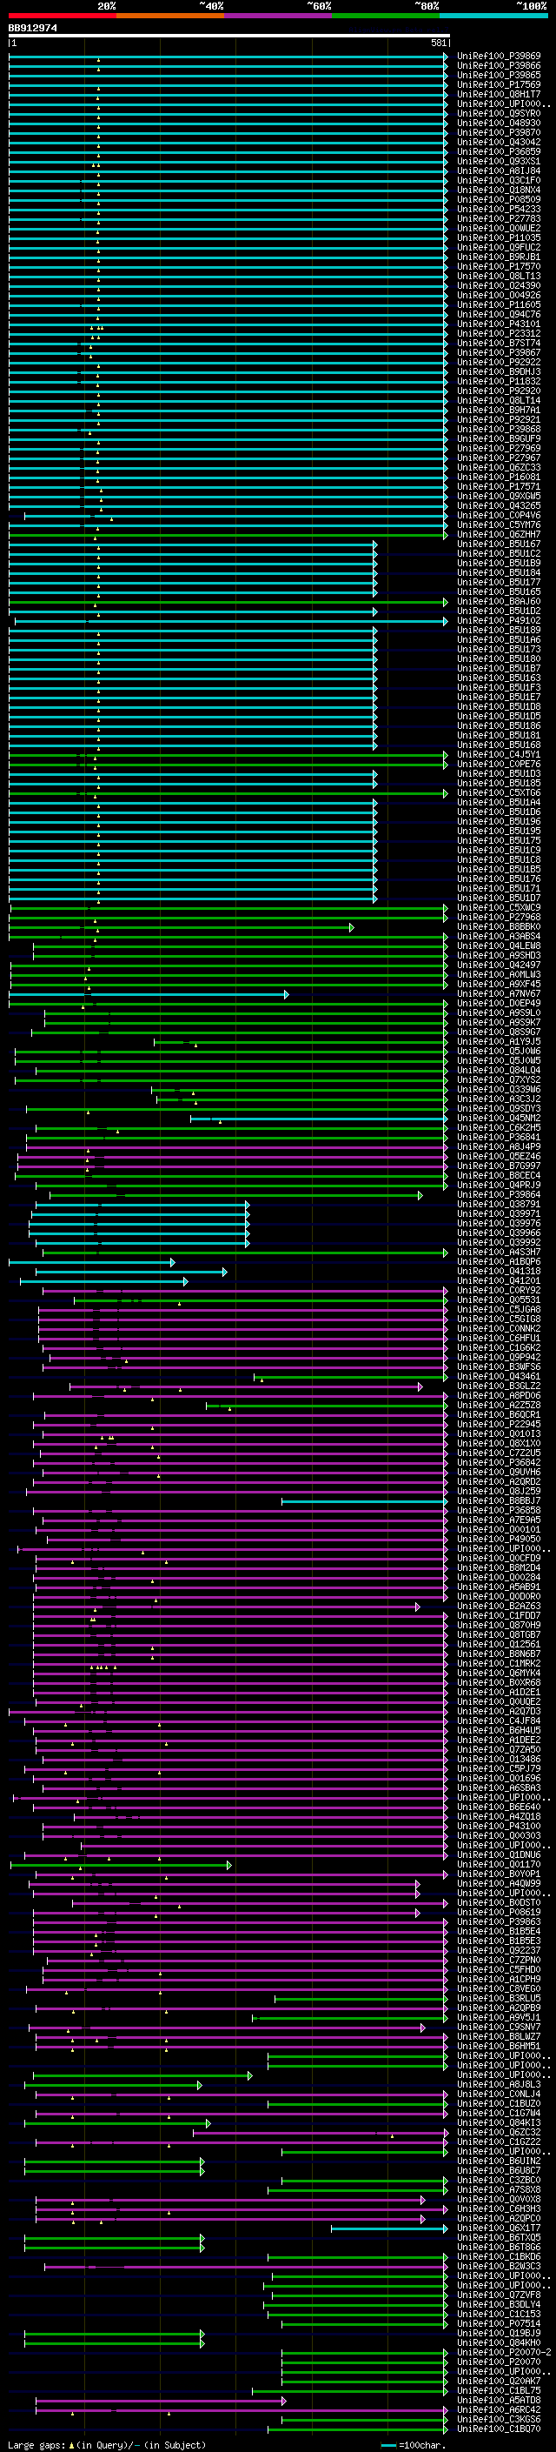Click the green ~80% identity legend segment

[386, 17]
